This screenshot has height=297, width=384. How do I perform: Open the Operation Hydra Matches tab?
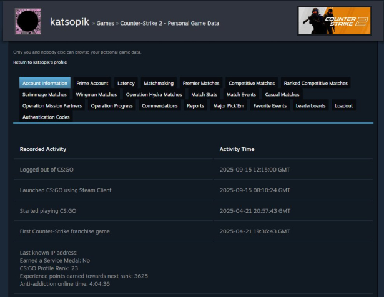(154, 95)
